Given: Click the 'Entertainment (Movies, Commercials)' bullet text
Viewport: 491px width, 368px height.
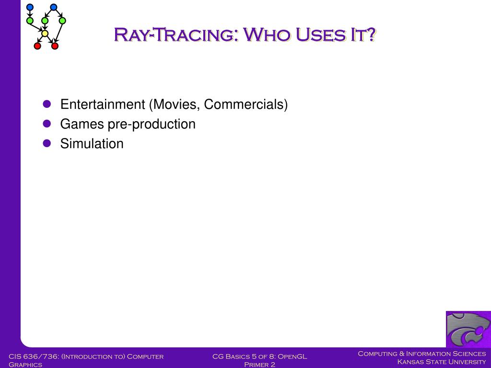Looking at the screenshot, I should (x=174, y=104).
